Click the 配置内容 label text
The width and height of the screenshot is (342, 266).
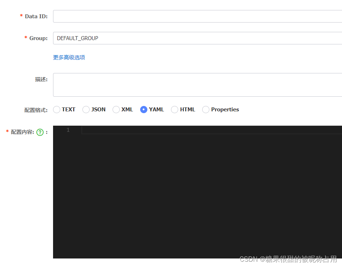(23, 132)
